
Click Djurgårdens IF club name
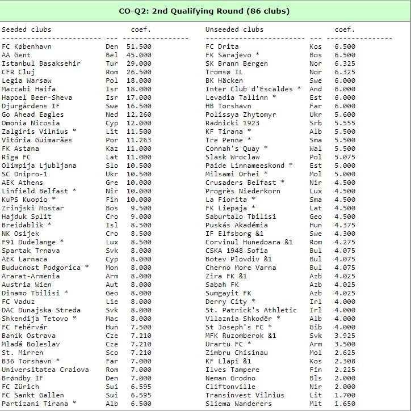31,106
